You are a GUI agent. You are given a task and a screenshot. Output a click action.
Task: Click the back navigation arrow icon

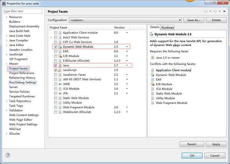[x=206, y=11]
